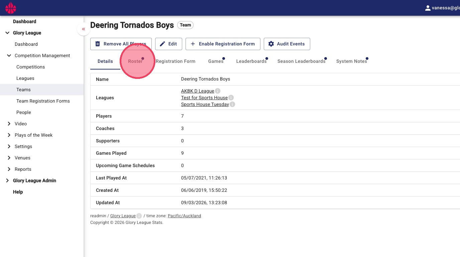
Task: Click Enable Registration Form button
Action: [x=223, y=44]
